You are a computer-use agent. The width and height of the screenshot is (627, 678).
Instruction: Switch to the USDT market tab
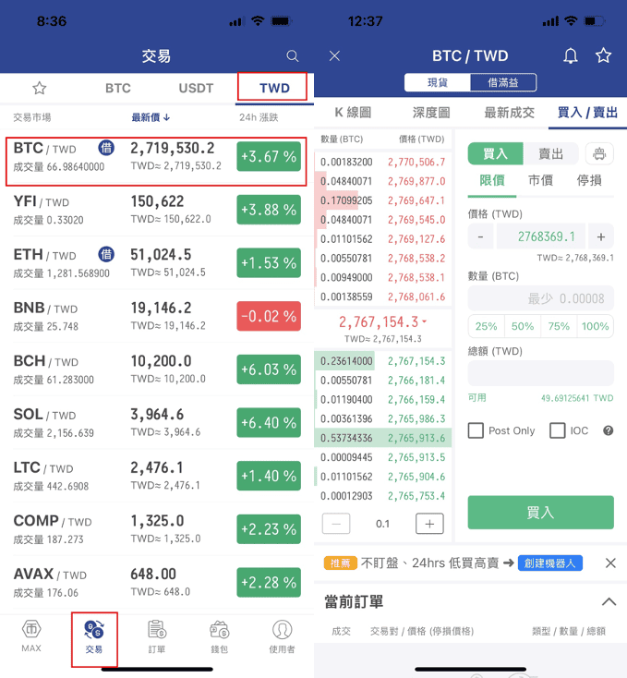pos(196,88)
